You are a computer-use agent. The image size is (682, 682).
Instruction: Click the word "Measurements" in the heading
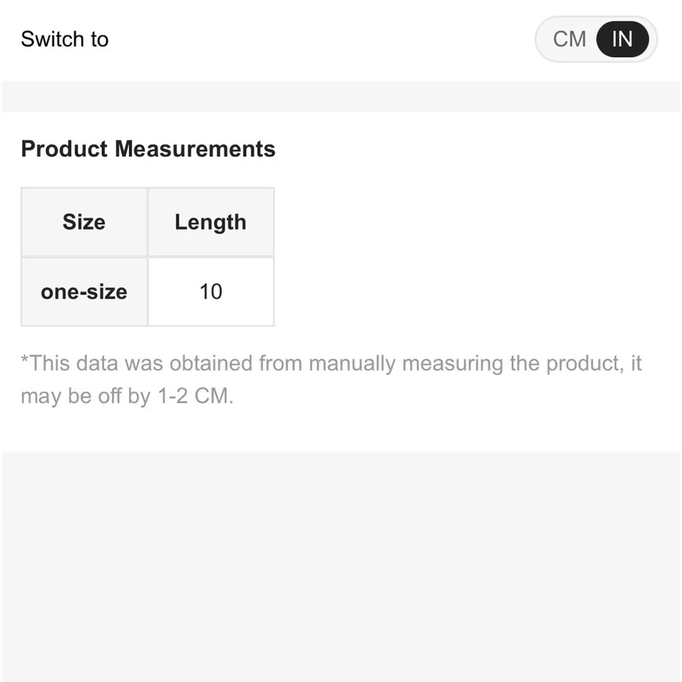coord(195,149)
